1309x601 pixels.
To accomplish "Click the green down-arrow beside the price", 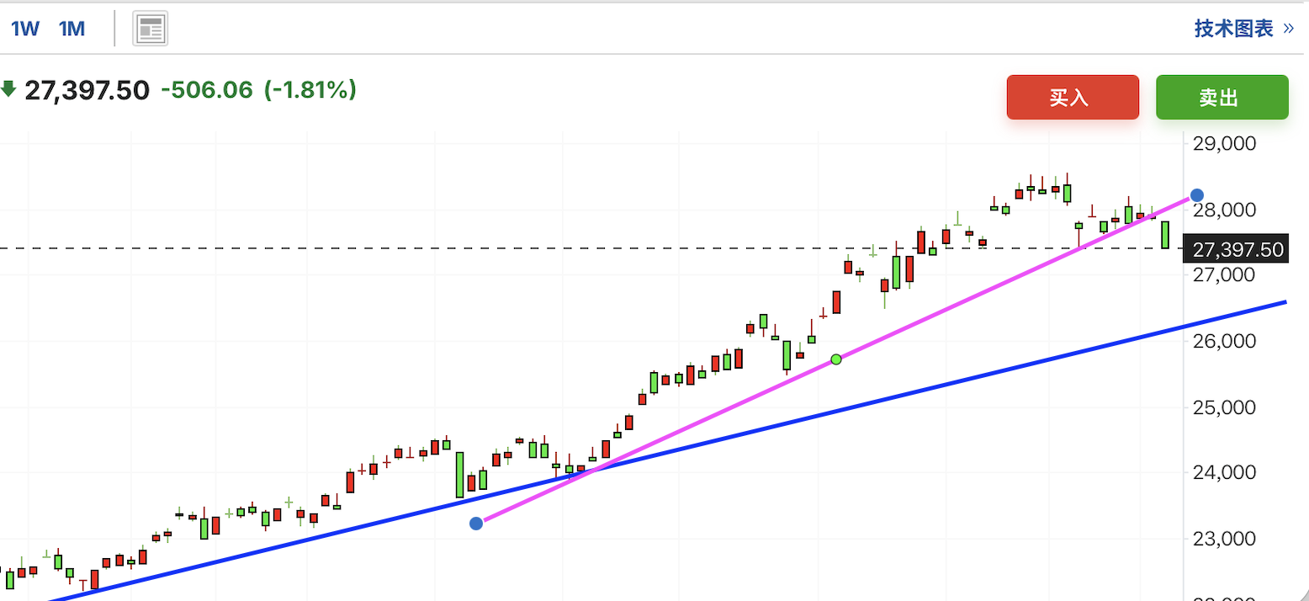I will [x=8, y=87].
